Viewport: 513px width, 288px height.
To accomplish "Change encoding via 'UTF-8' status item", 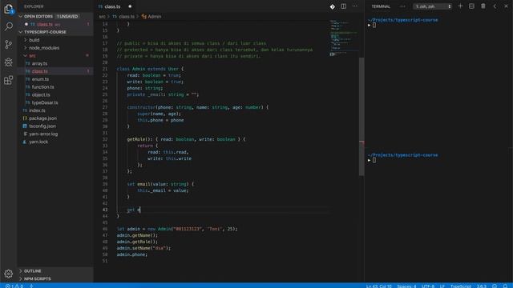I will [x=428, y=286].
